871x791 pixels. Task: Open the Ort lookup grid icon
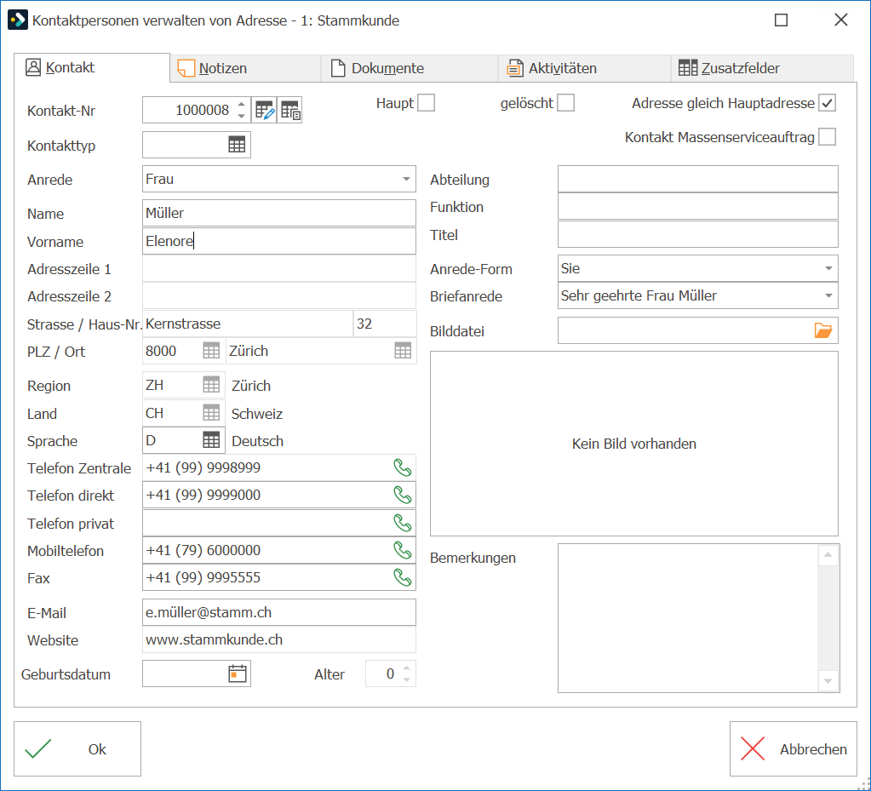pyautogui.click(x=403, y=351)
